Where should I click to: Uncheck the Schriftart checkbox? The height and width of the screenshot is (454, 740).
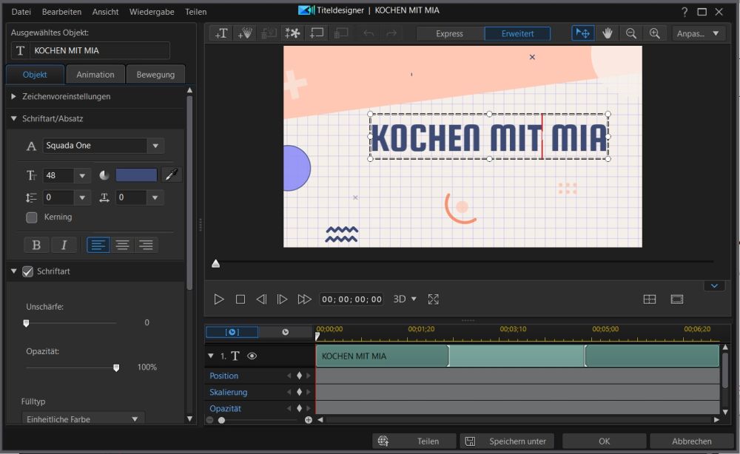(x=28, y=271)
